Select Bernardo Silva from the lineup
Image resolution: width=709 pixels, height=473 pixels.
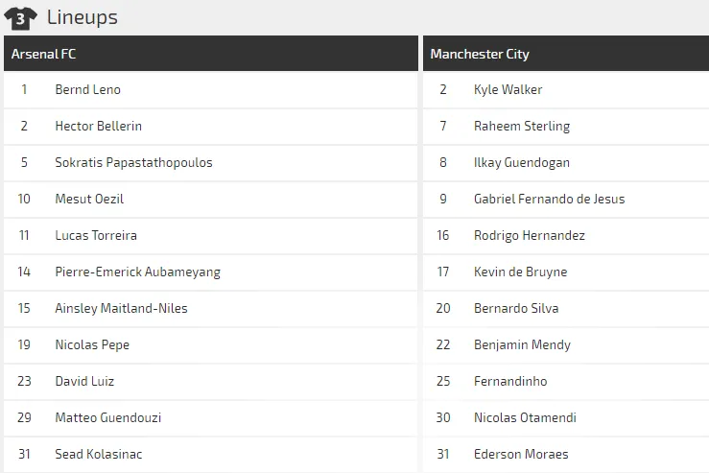(x=515, y=308)
